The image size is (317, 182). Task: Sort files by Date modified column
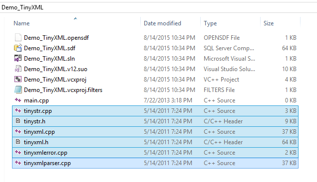(x=162, y=23)
